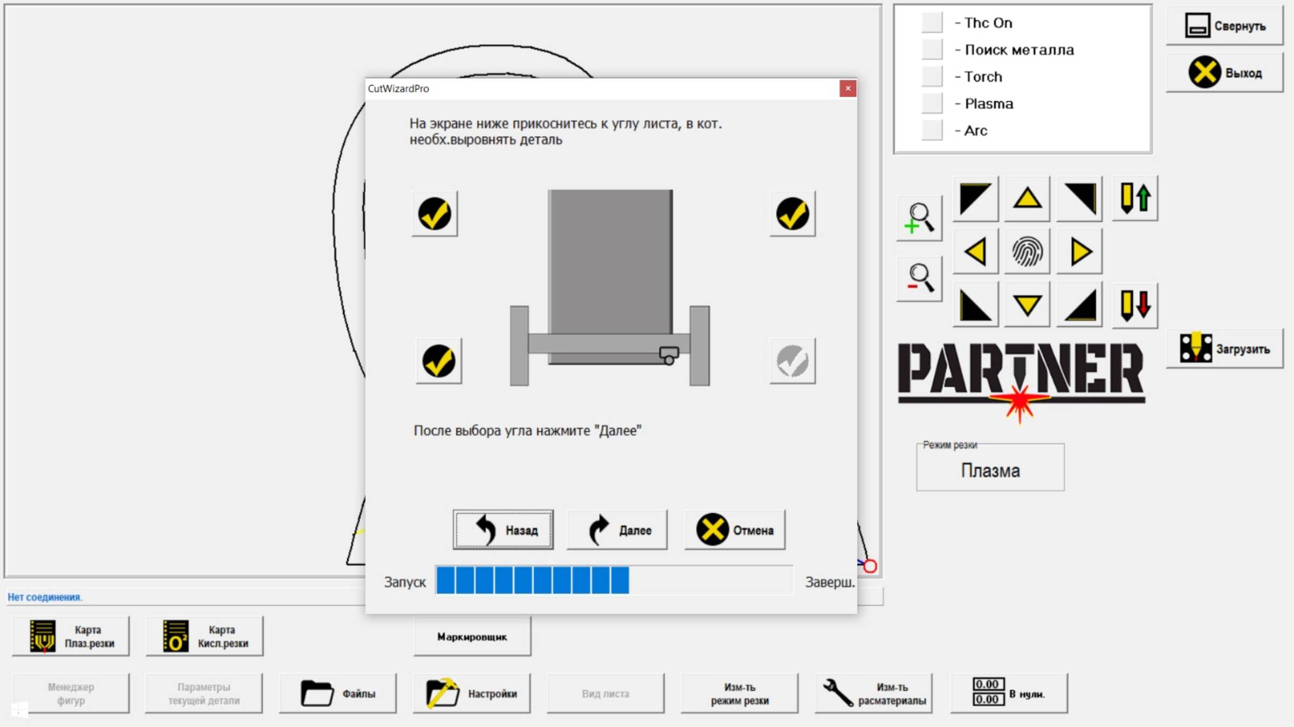Viewport: 1294px width, 727px height.
Task: Raise torch with the green up-arrow icon
Action: point(1135,198)
